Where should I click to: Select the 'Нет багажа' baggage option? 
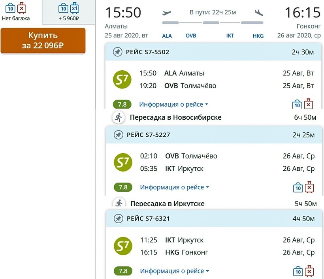[16, 11]
